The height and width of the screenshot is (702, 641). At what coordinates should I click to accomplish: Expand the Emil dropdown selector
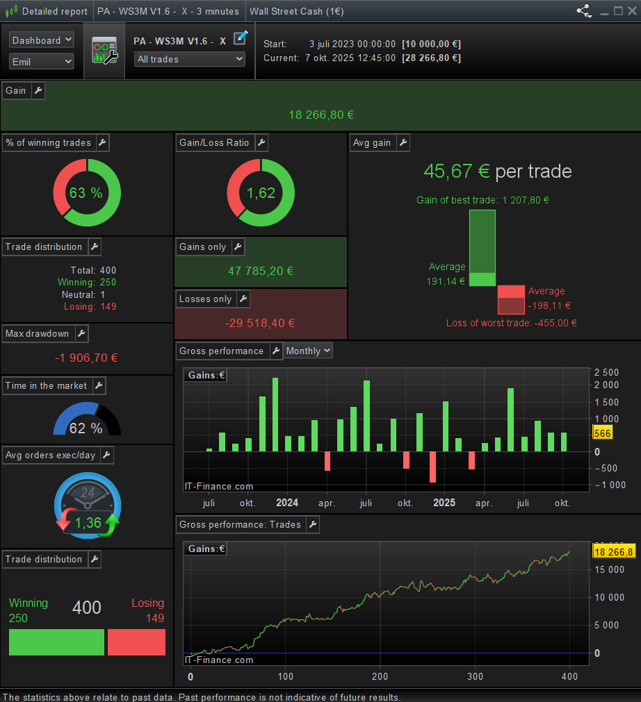[42, 62]
